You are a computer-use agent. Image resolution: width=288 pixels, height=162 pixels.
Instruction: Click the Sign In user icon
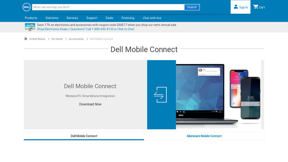point(236,7)
